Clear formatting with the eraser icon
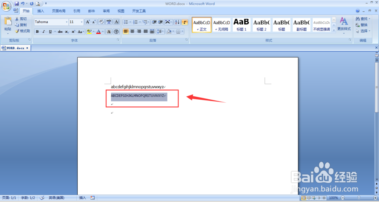The height and width of the screenshot is (202, 379). point(101,22)
